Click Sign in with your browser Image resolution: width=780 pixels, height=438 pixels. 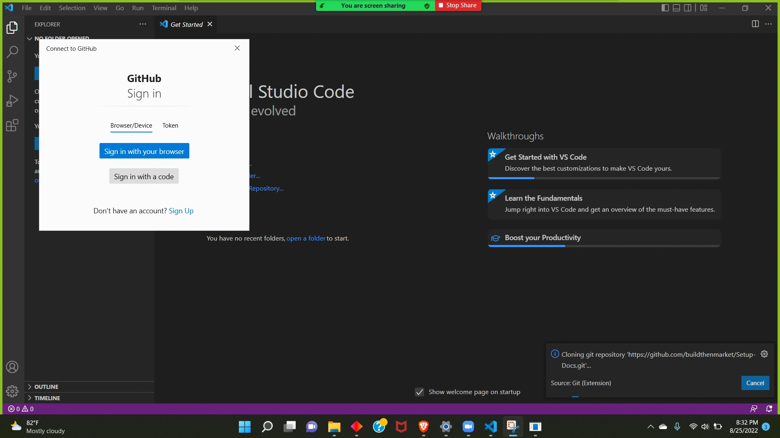tap(144, 151)
